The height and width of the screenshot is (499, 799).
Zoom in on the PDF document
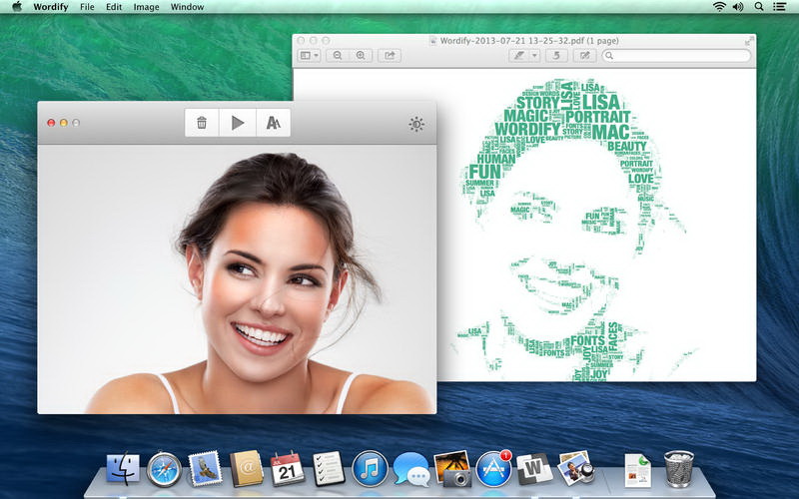(x=361, y=56)
